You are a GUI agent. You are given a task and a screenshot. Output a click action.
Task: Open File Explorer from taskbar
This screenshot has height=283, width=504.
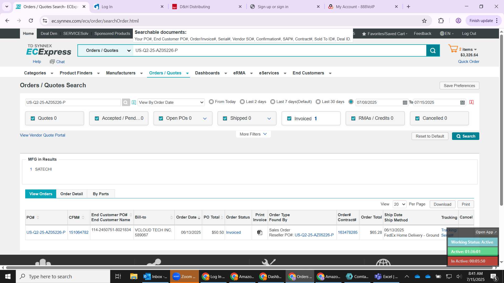134,276
